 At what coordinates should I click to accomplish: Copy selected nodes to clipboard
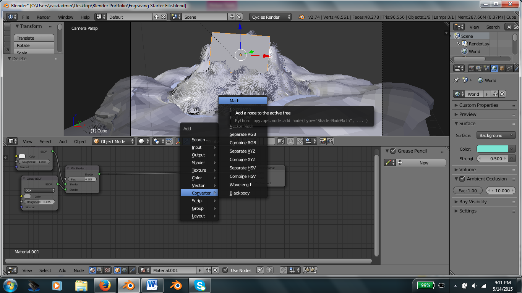coord(306,270)
